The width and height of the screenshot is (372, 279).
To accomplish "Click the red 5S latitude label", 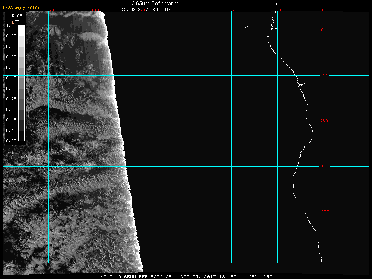I will point(325,75).
